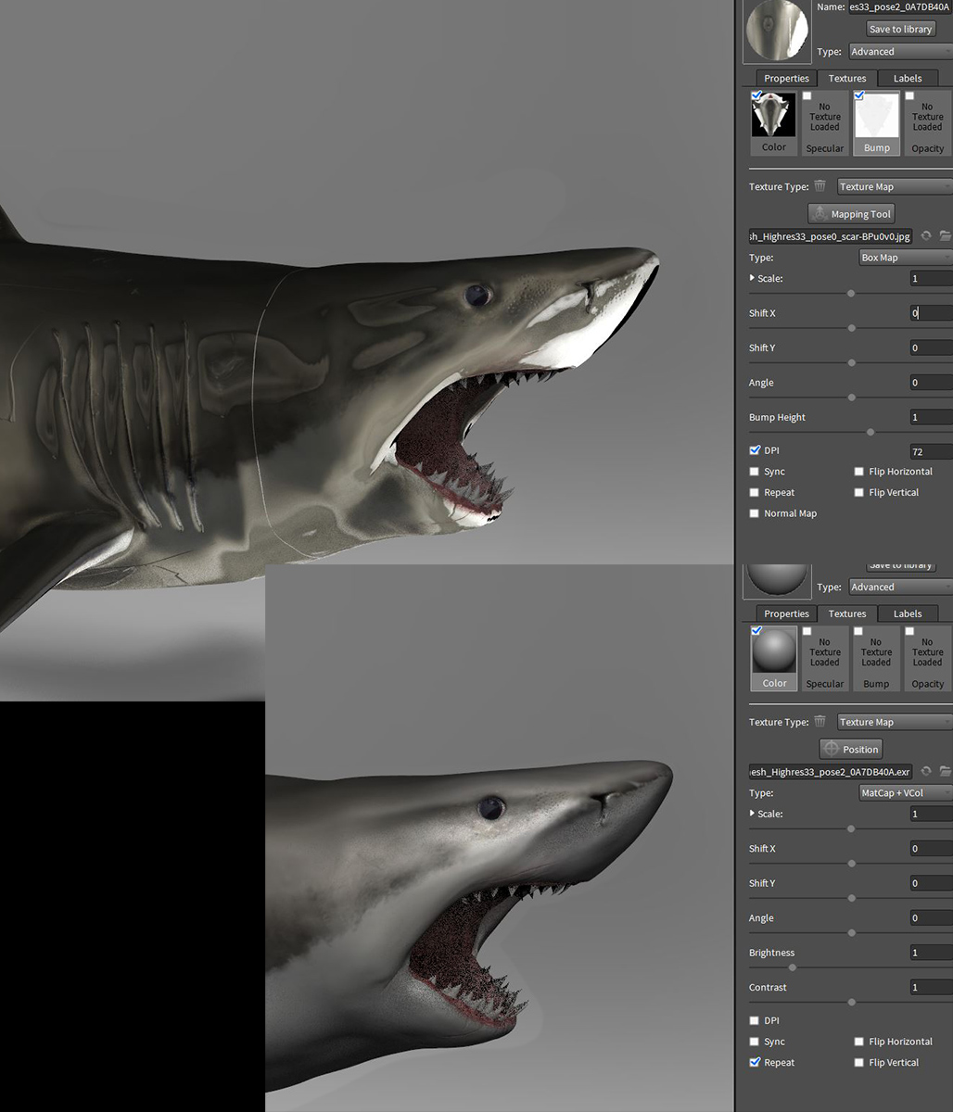Viewport: 953px width, 1112px height.
Task: Click refresh icon beside pose2_0A7DB40A.exr file
Action: tap(925, 771)
